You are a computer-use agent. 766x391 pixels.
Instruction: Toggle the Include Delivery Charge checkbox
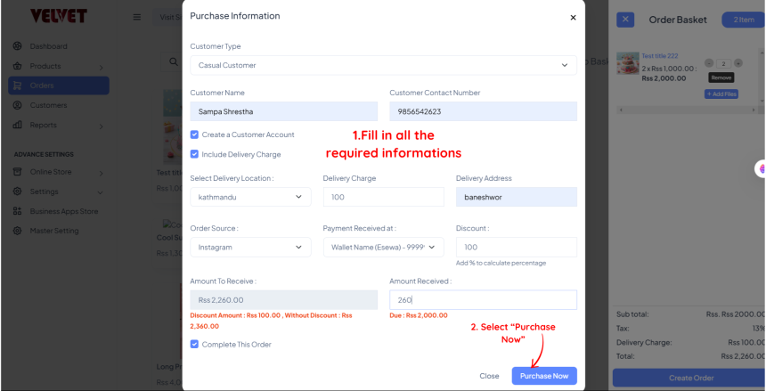[x=195, y=154]
